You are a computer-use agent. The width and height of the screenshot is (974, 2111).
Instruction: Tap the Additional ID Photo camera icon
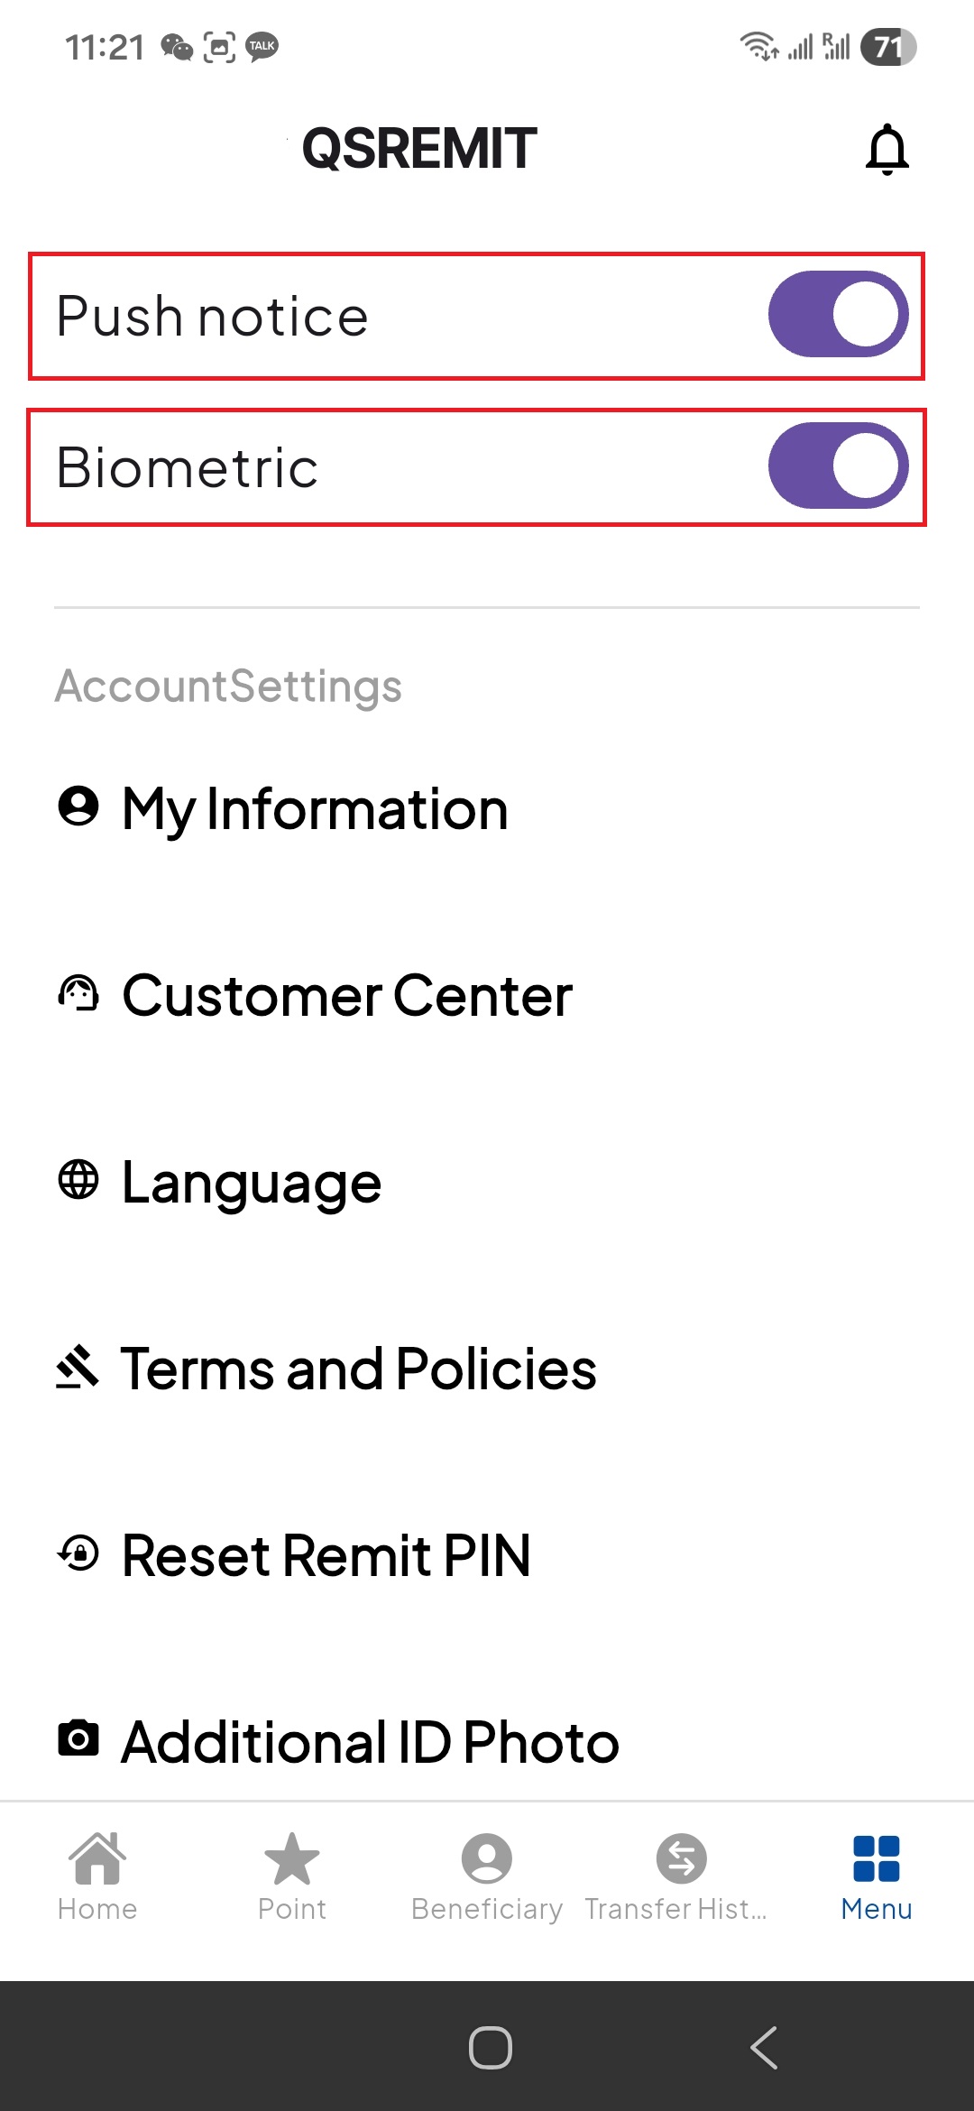[78, 1738]
